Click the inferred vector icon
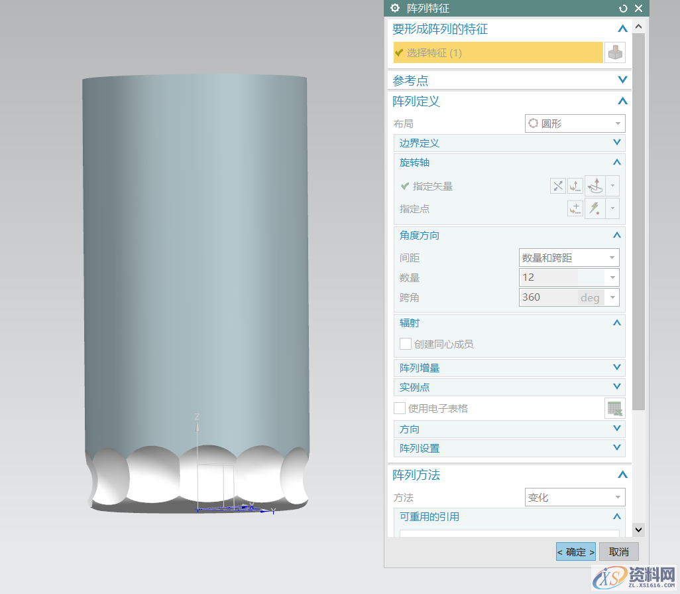 point(595,186)
